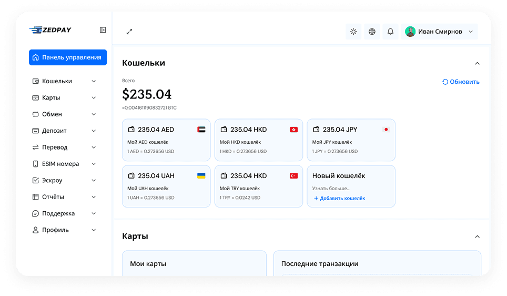
Task: Toggle fullscreen with the expand arrows icon
Action: [x=129, y=32]
